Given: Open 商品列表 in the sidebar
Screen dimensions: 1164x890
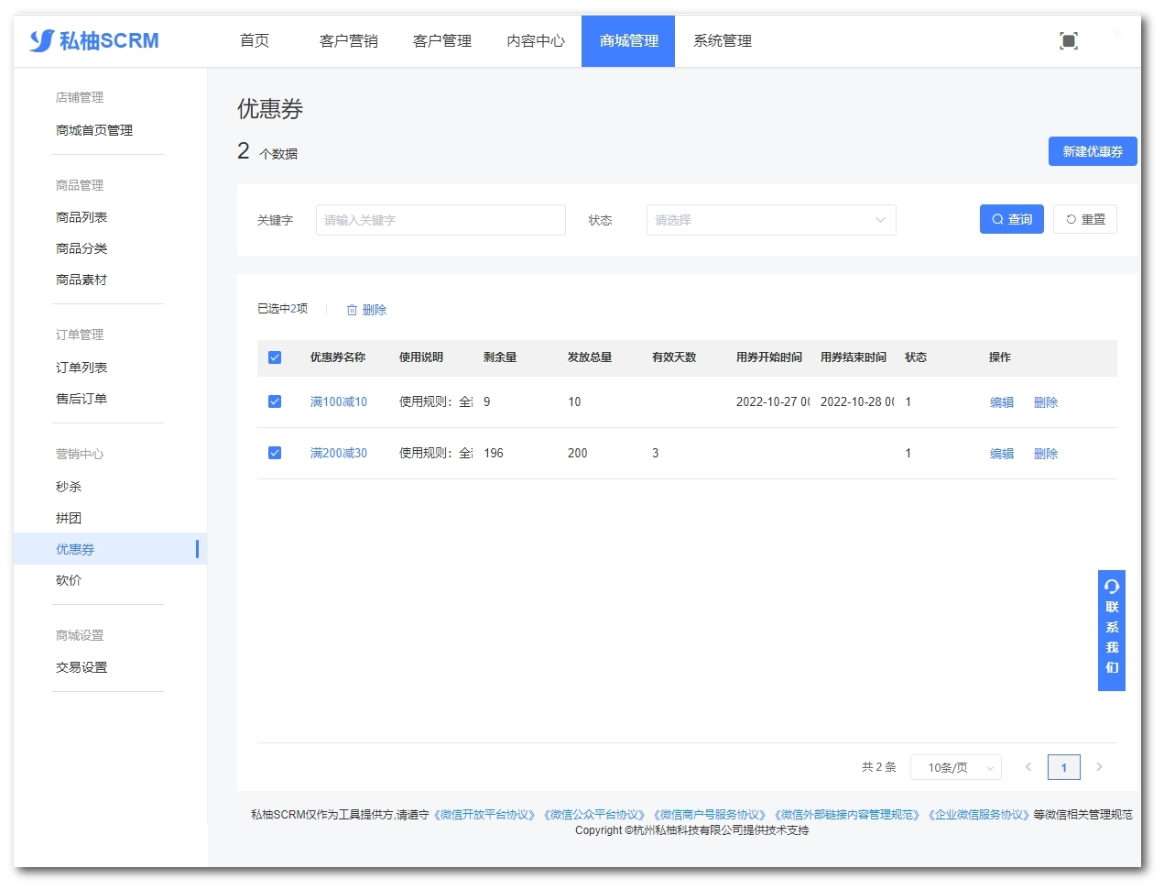Looking at the screenshot, I should pos(82,217).
